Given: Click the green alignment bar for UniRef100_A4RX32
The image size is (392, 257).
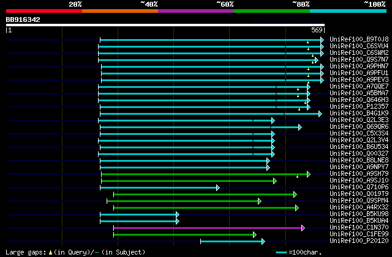Looking at the screenshot, I should (x=205, y=208).
